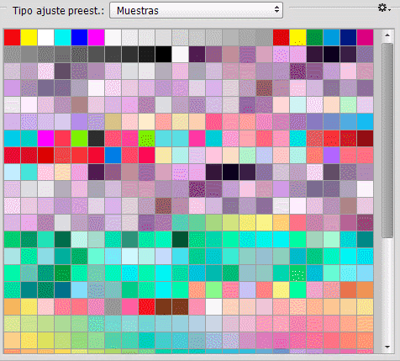Click the scrollbar down arrow
Screen dimensions: 400x361
387,347
